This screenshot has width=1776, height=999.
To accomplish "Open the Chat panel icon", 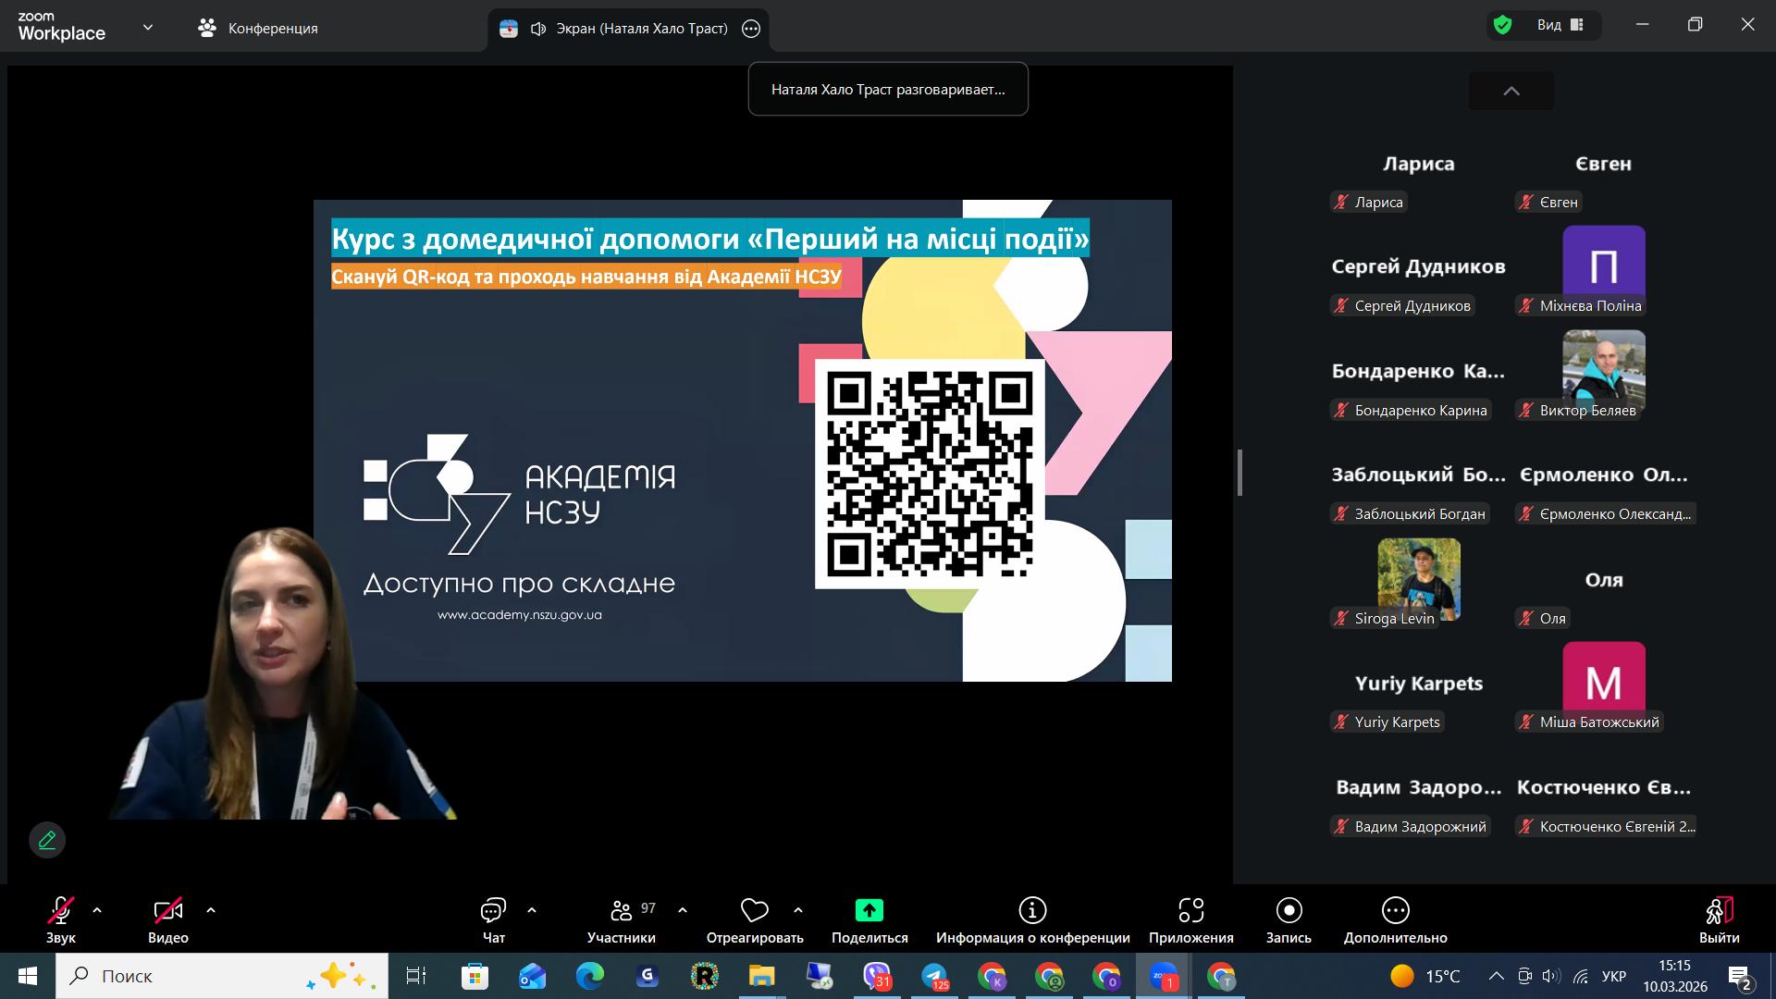I will coord(493,911).
